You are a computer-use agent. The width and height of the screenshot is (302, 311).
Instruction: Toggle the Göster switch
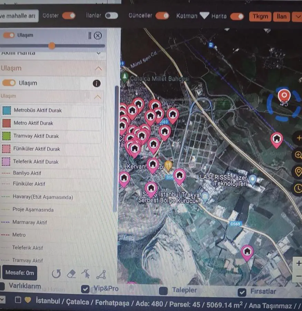69,16
